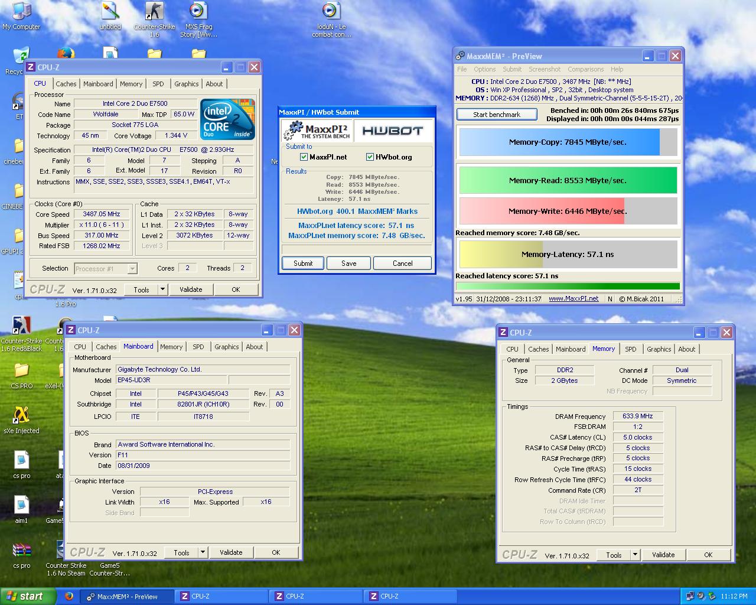Image resolution: width=756 pixels, height=605 pixels.
Task: Select Memory tab in the CPU-Z Mainboard window
Action: pos(171,347)
